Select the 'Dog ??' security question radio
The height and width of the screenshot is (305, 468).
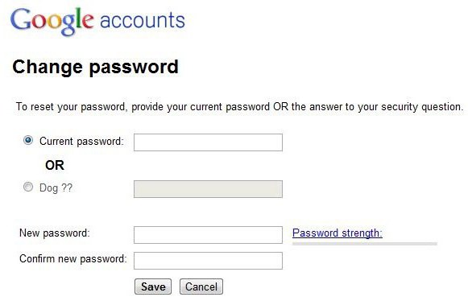click(28, 187)
